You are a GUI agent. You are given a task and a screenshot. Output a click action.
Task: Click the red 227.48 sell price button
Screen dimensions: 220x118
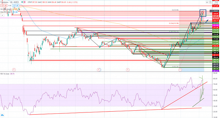[x=4, y=6]
